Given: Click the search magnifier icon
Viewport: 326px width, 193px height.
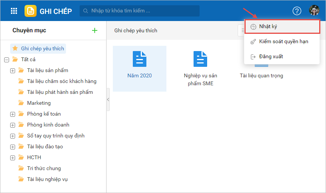Looking at the screenshot, I should click(x=85, y=11).
